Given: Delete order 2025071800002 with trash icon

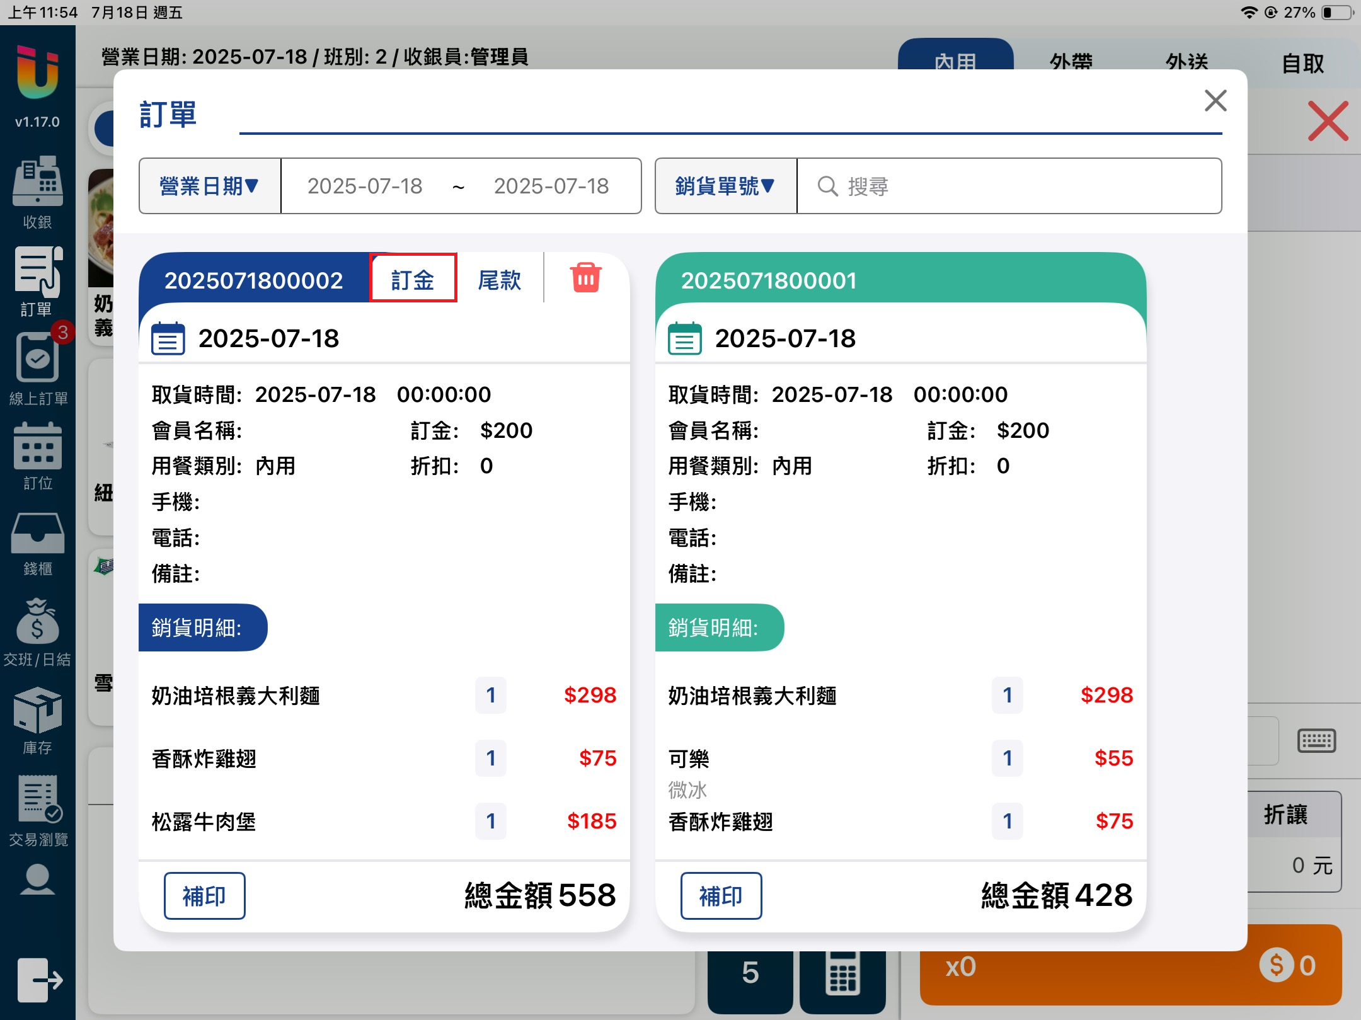Looking at the screenshot, I should (586, 278).
